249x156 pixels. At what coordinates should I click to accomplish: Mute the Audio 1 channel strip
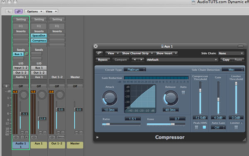click(x=22, y=132)
